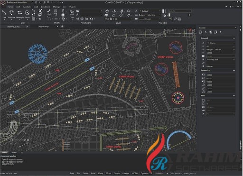This screenshot has height=176, width=243.
Task: Toggle Snap in the status bar
Action: pyautogui.click(x=72, y=173)
